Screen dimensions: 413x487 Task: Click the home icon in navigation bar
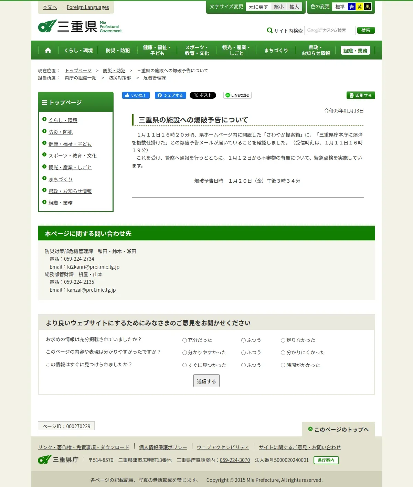pyautogui.click(x=48, y=50)
